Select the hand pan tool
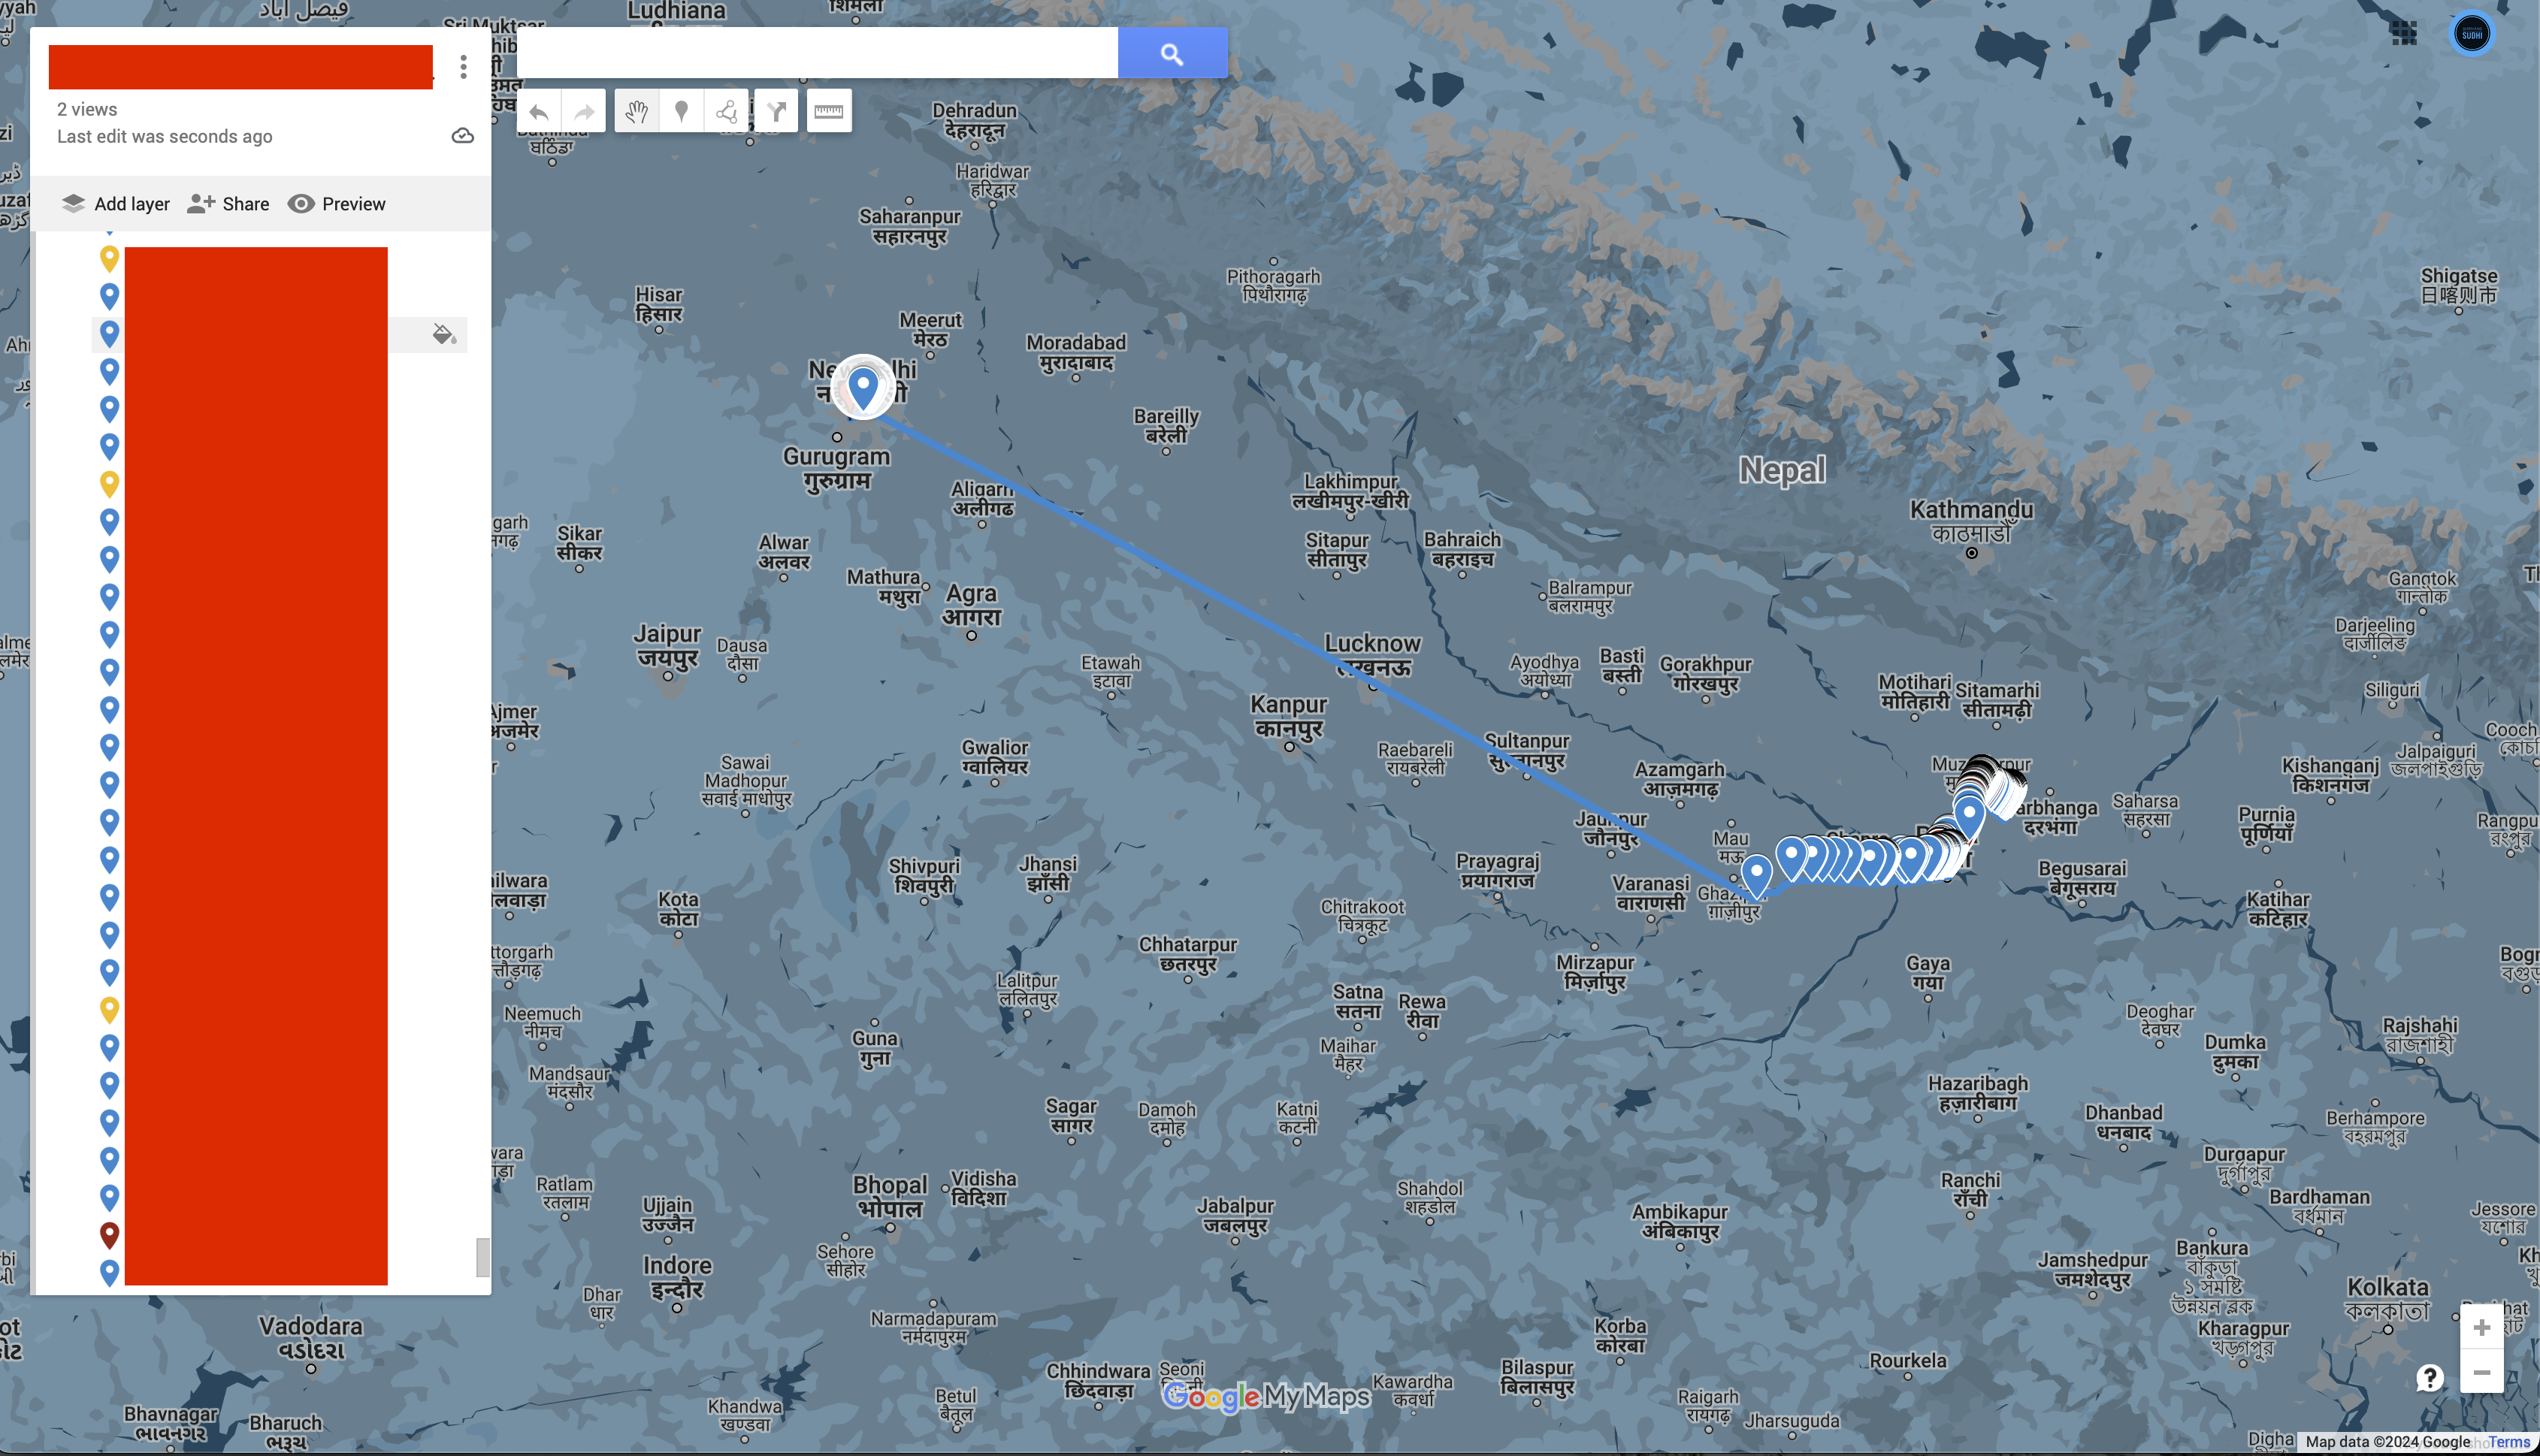Screen dimensions: 2540x1456 pyautogui.click(x=636, y=112)
